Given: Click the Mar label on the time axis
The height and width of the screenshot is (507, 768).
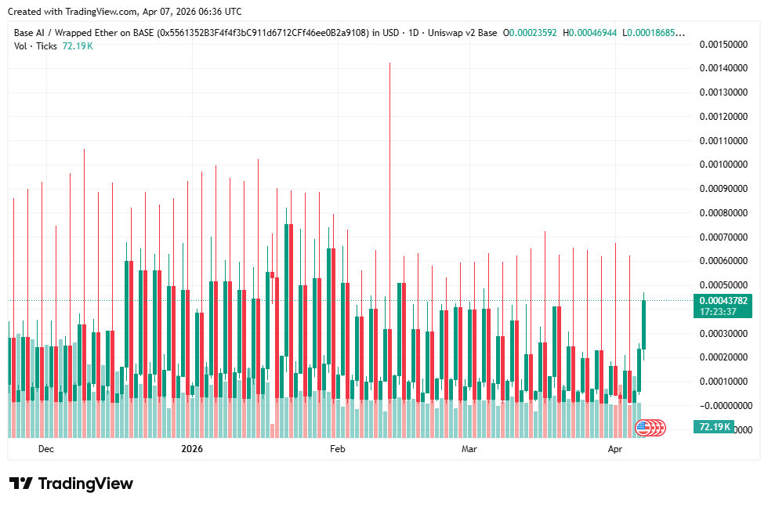Looking at the screenshot, I should tap(469, 449).
